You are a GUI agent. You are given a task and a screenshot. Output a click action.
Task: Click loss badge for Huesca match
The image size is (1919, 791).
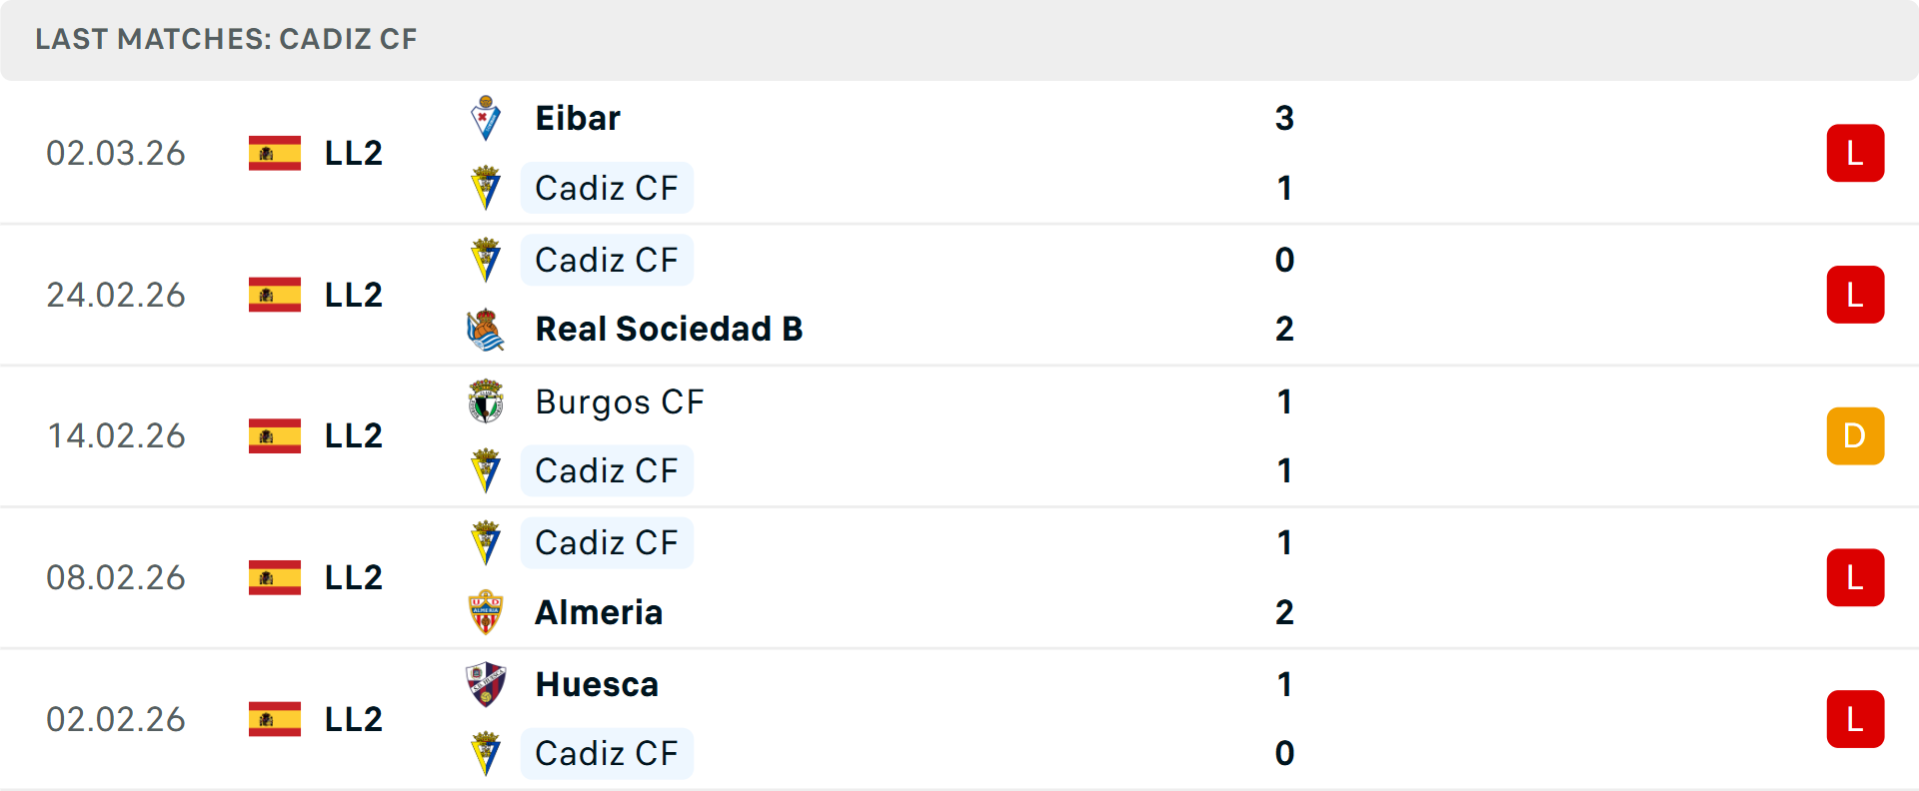click(x=1855, y=719)
